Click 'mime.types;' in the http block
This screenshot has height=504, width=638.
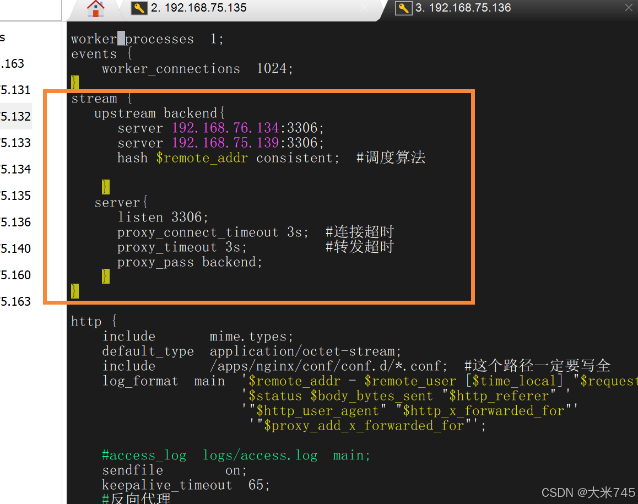251,337
